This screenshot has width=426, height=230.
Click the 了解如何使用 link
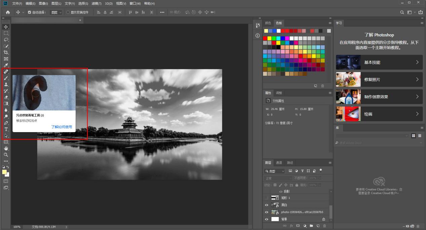[x=62, y=127]
